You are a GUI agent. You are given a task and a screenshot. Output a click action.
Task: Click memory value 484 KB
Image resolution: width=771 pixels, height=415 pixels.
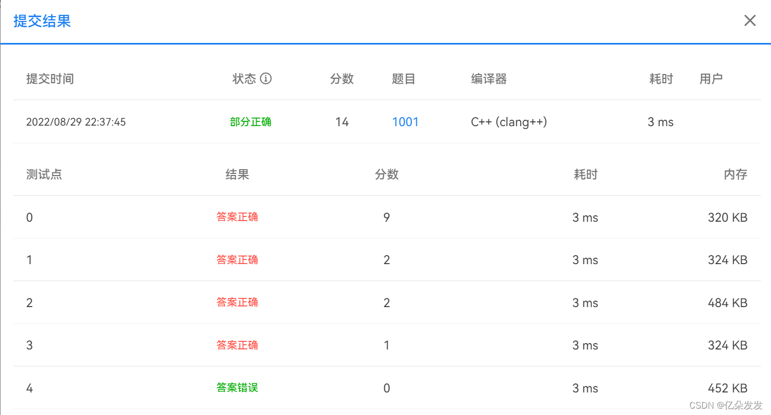[x=728, y=303]
